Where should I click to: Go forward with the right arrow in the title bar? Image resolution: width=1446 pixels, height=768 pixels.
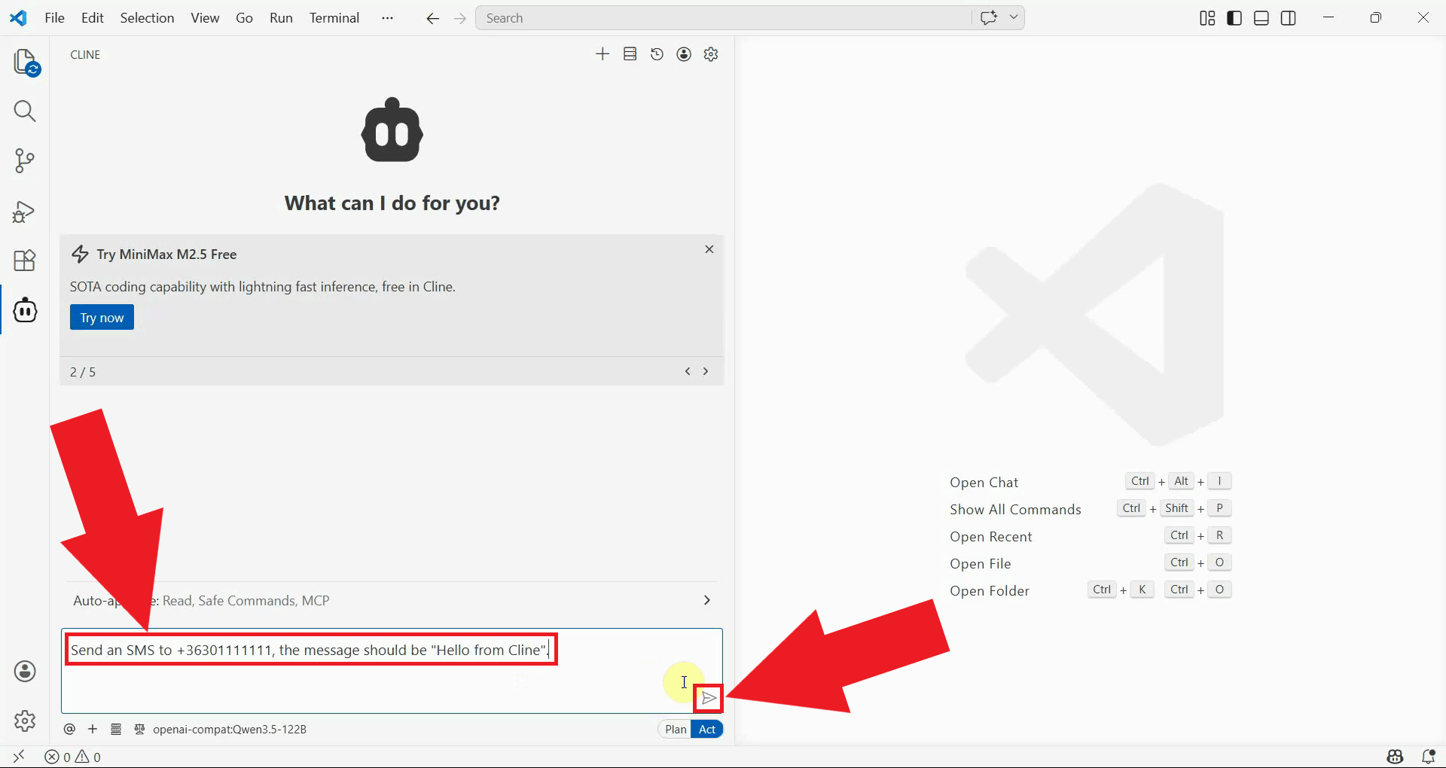(460, 18)
